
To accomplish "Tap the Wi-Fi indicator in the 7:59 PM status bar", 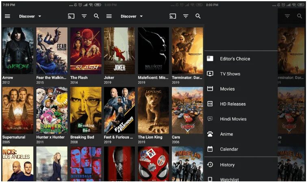I will point(91,5).
